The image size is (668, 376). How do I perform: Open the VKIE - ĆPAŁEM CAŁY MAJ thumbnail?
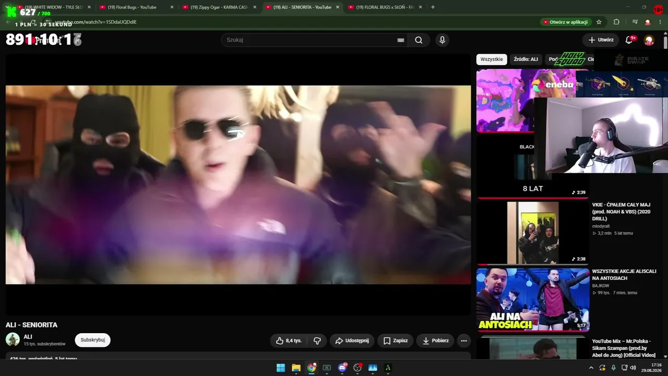pyautogui.click(x=533, y=233)
